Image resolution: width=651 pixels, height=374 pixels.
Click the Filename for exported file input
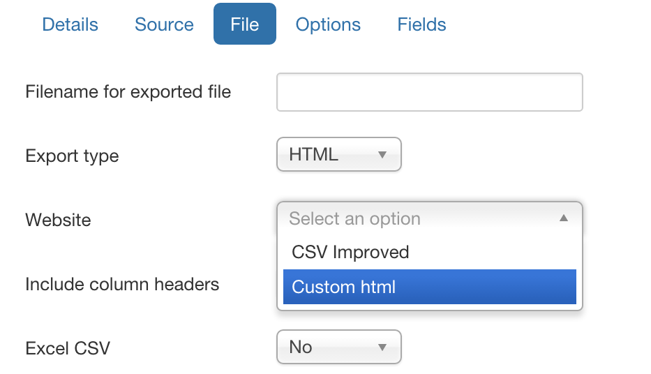pyautogui.click(x=430, y=92)
